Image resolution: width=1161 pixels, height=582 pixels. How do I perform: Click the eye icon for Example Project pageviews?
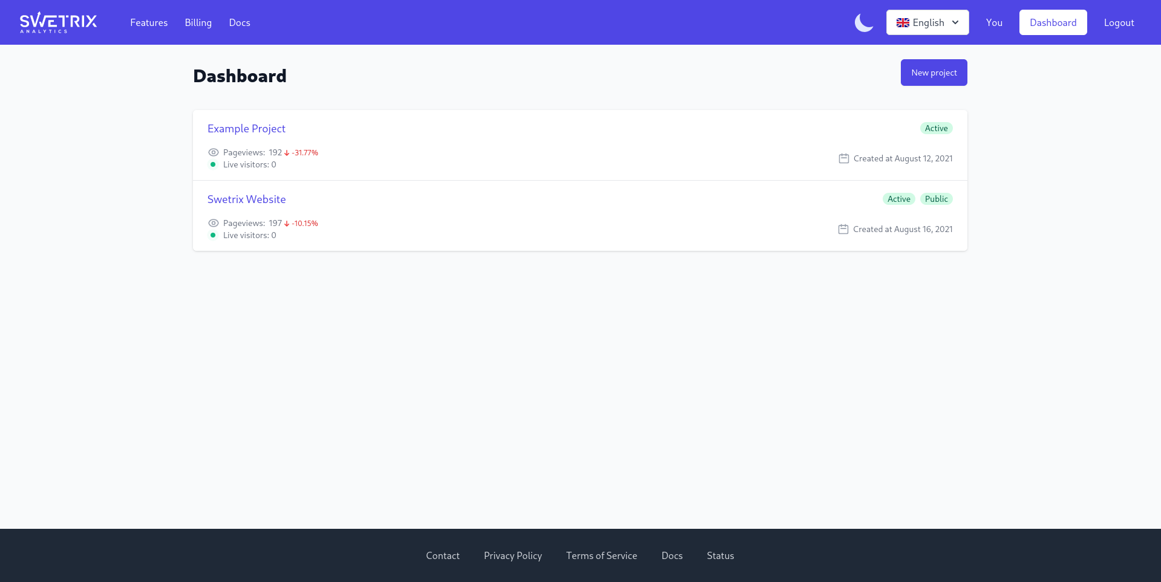(x=214, y=152)
